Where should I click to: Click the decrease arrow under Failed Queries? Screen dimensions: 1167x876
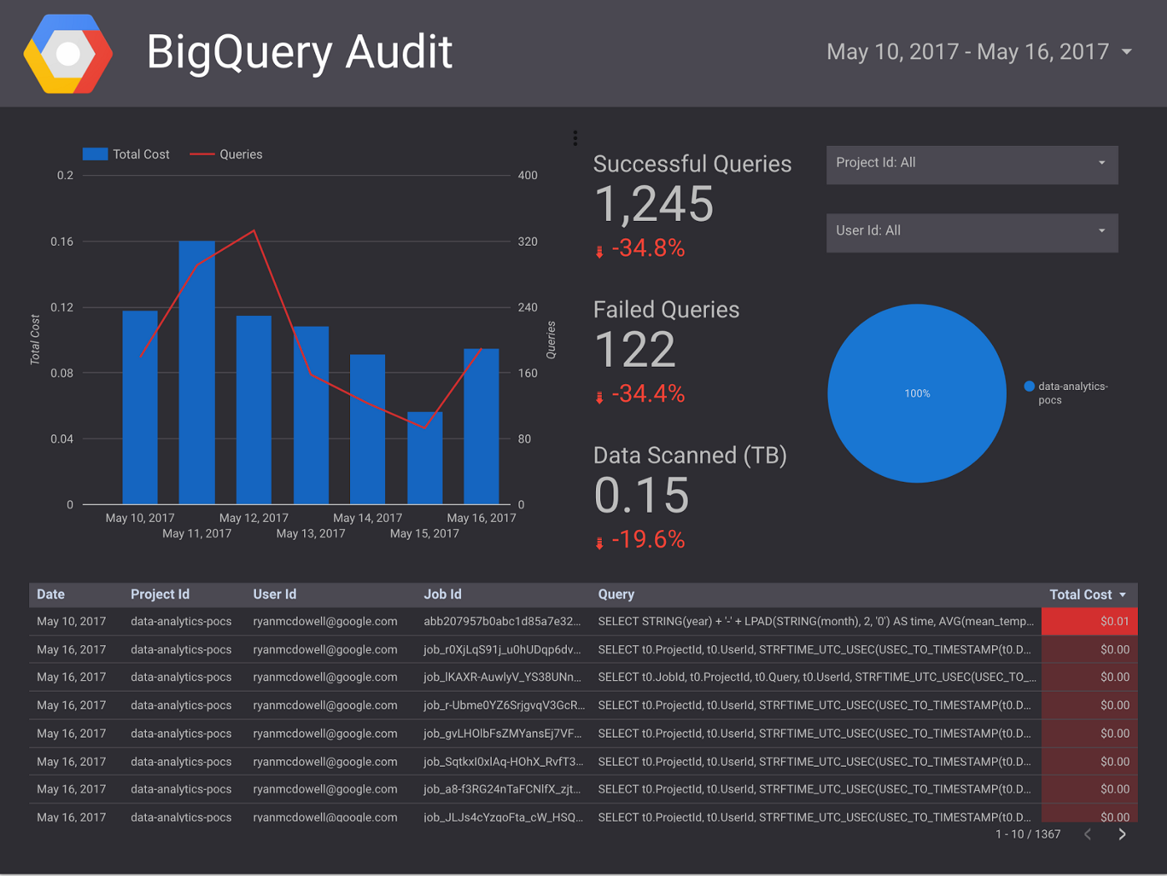(599, 395)
